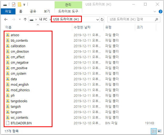The height and width of the screenshot is (135, 164).
Task: Click the 191KB size value
Action: point(150,123)
